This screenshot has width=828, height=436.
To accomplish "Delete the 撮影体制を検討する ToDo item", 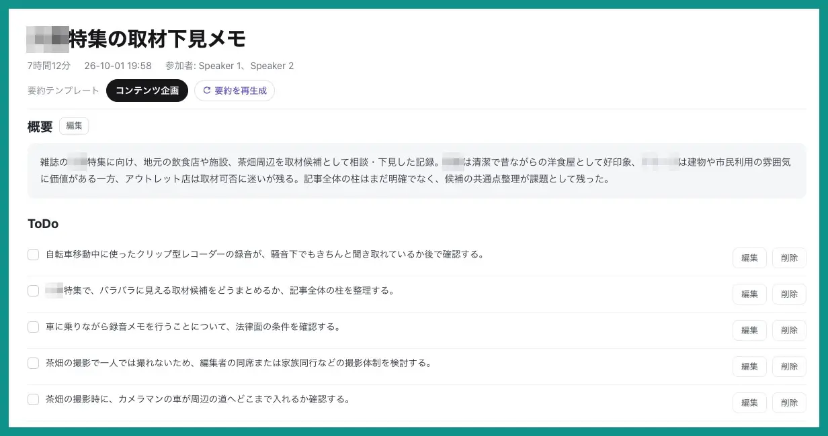I will [789, 366].
